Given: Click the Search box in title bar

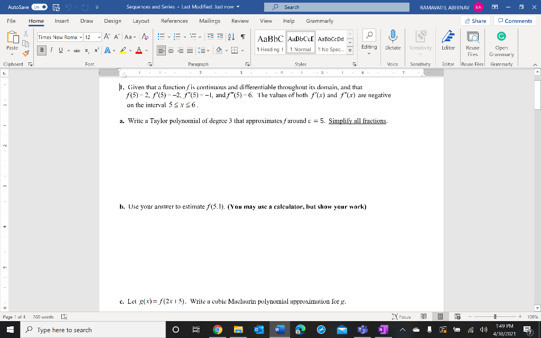Looking at the screenshot, I should (337, 7).
